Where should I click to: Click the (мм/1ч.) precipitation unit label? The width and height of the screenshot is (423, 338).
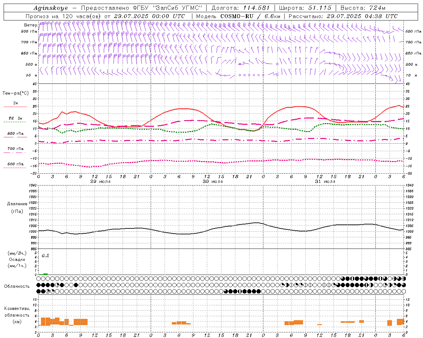[x=17, y=266]
